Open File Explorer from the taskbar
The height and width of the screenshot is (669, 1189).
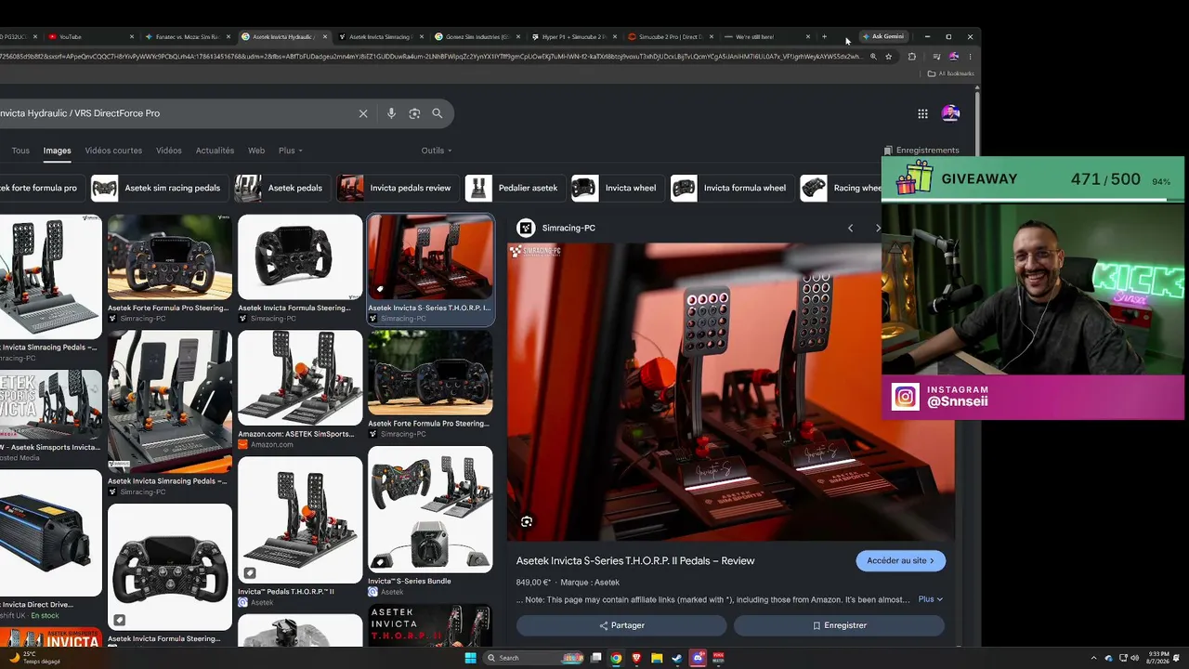point(657,658)
